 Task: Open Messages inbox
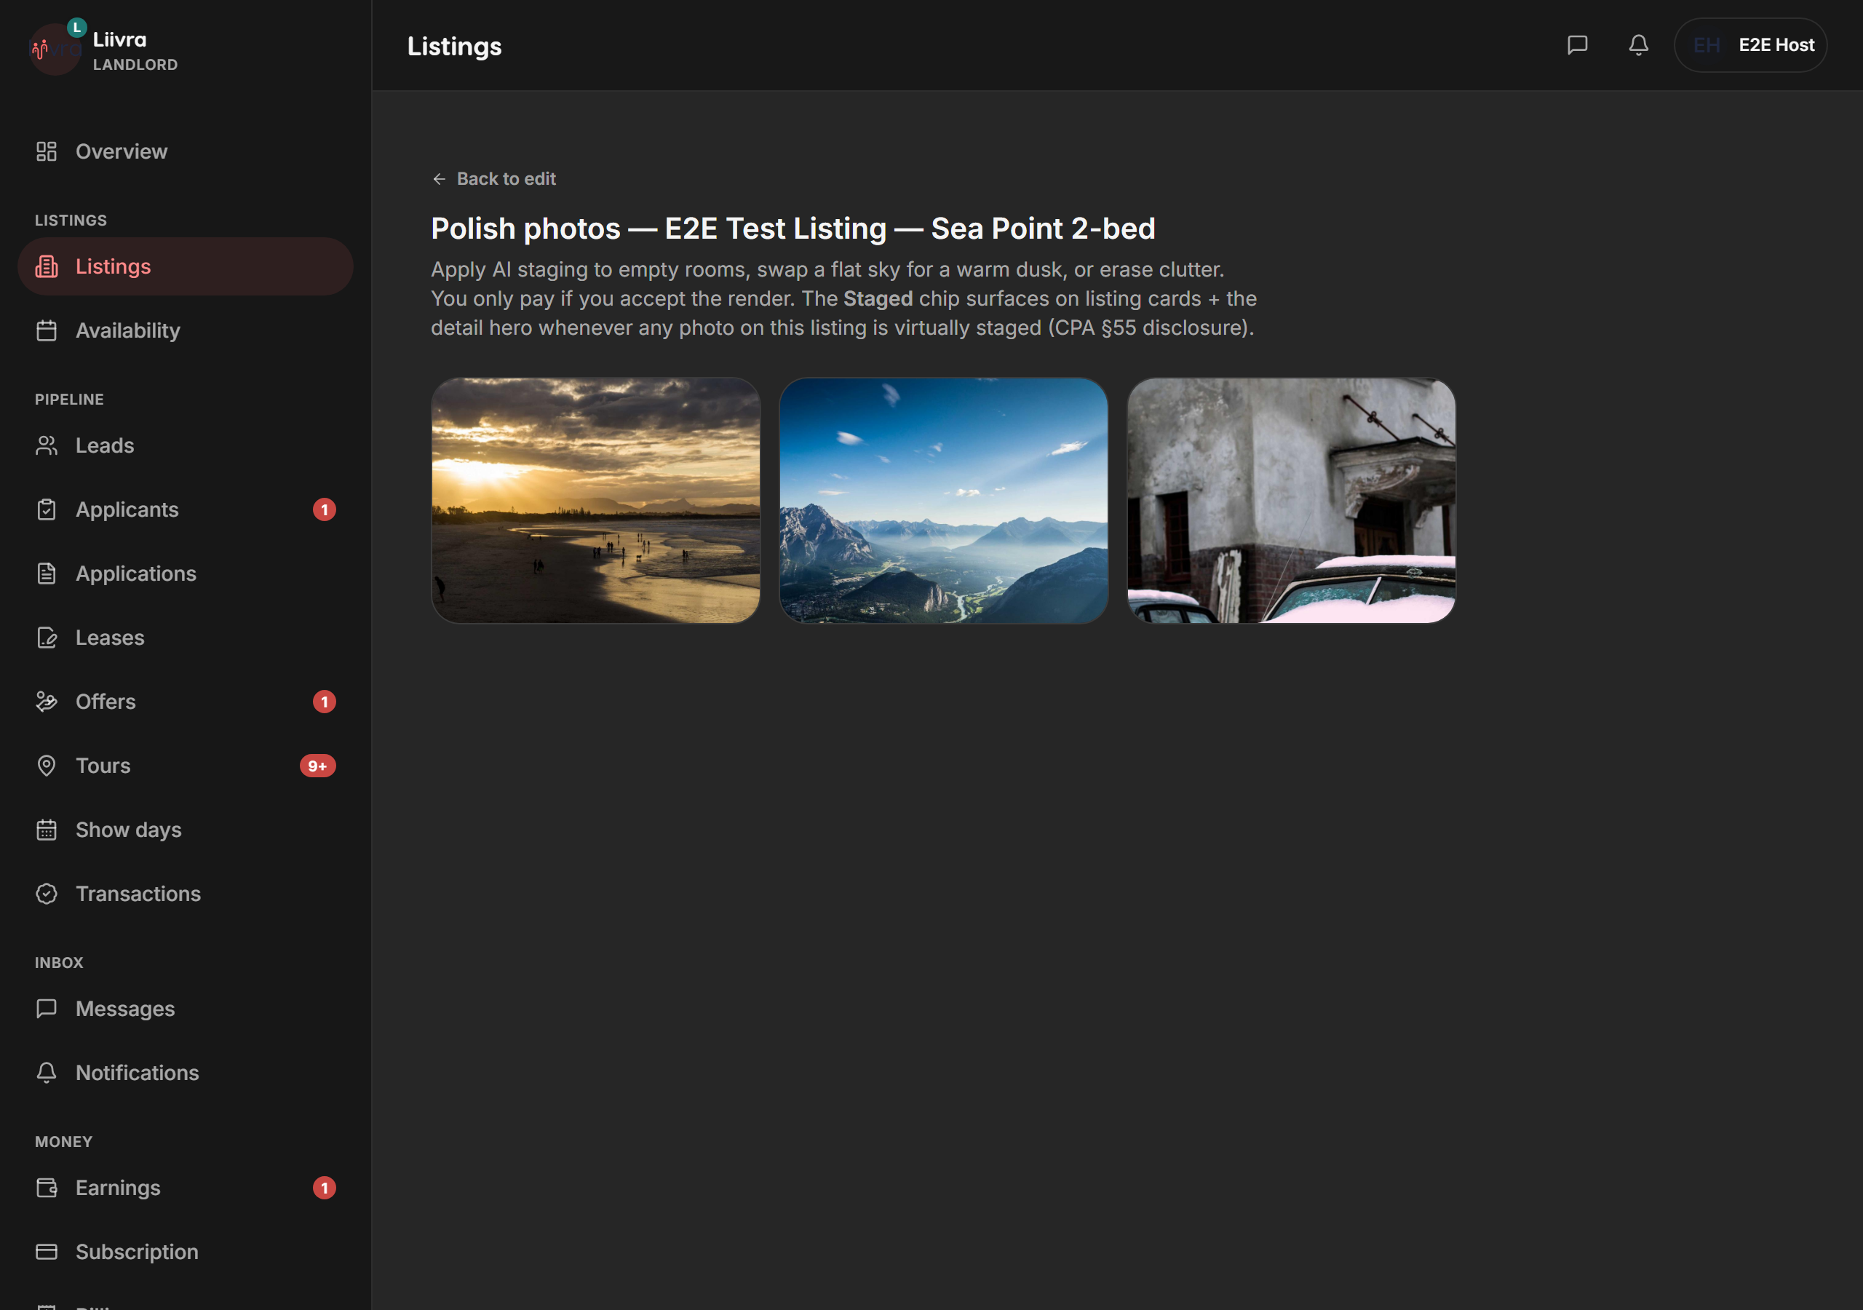(x=185, y=1009)
